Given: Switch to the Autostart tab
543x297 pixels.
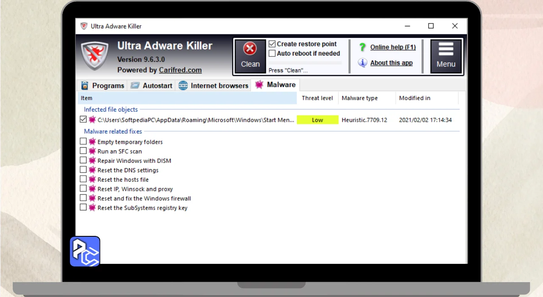Looking at the screenshot, I should [151, 85].
